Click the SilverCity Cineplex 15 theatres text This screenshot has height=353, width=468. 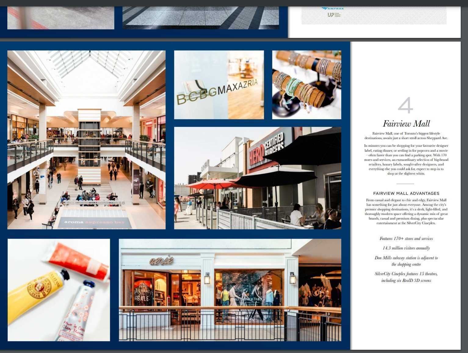pyautogui.click(x=406, y=277)
